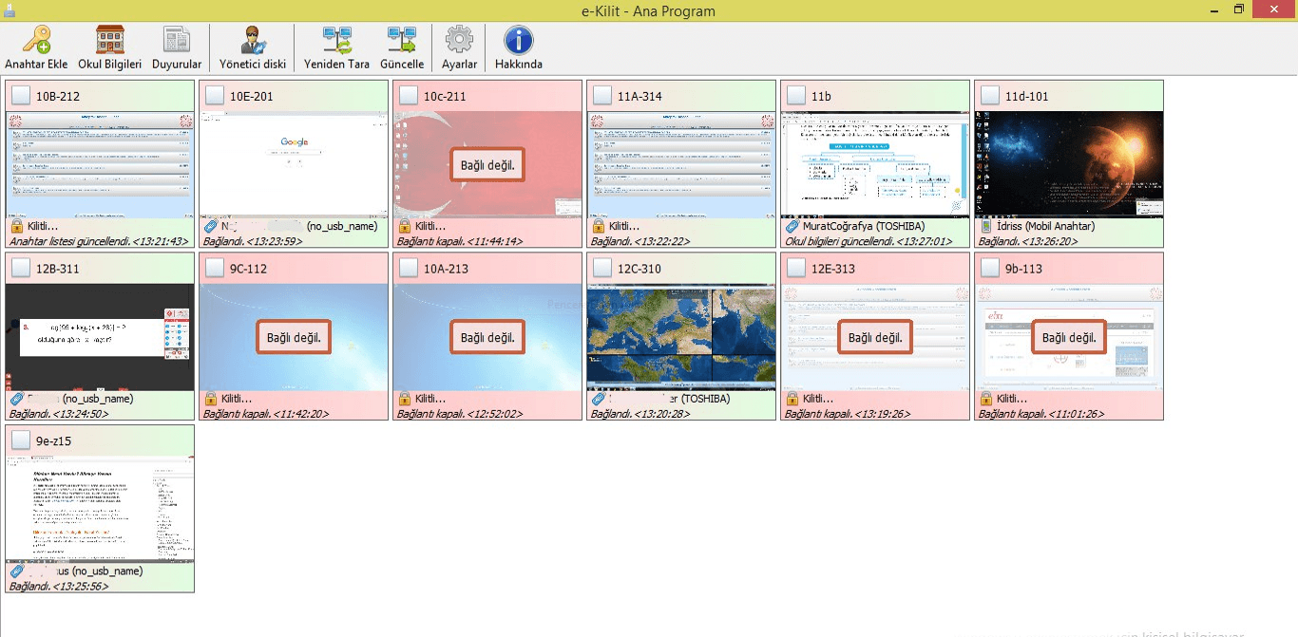Click the 10E-201 Google screen thumbnail
The height and width of the screenshot is (637, 1298).
(x=294, y=164)
